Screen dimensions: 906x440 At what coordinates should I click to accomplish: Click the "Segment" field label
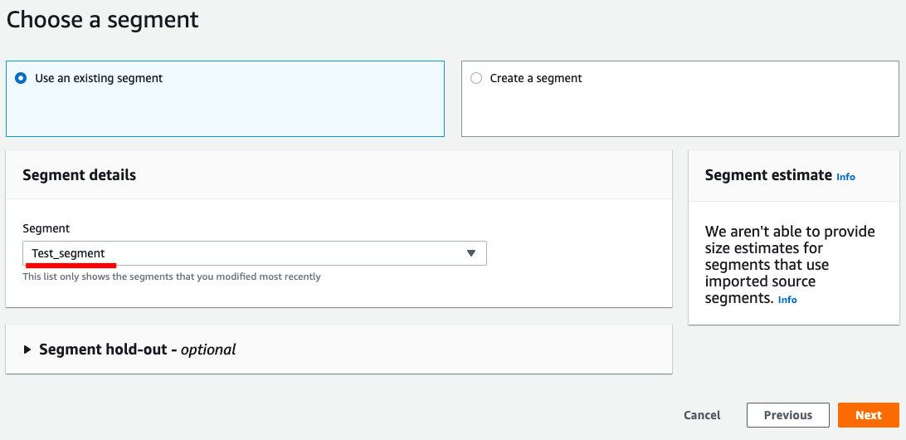pyautogui.click(x=46, y=228)
